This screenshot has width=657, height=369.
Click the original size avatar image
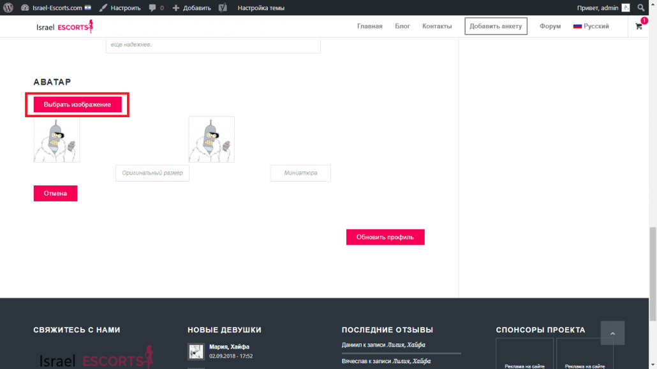(57, 140)
